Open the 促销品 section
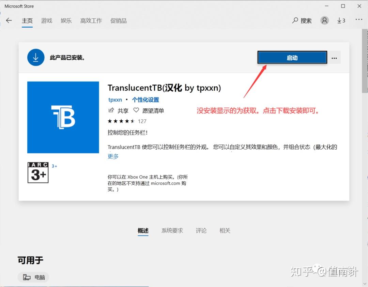 tap(118, 20)
